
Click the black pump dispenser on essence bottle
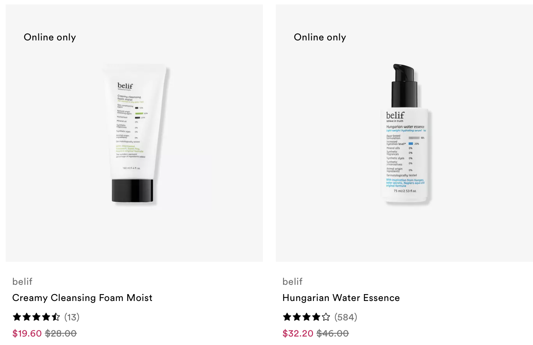(404, 85)
